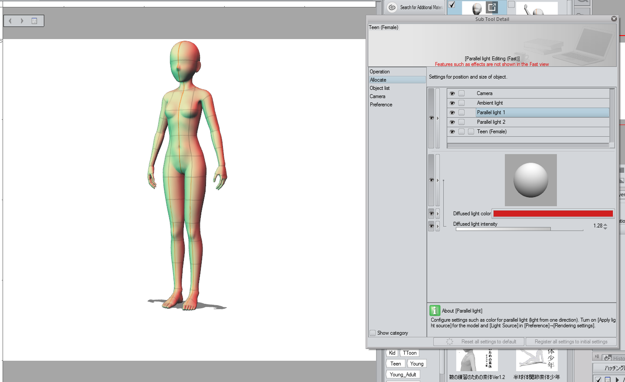This screenshot has width=625, height=382.
Task: Enable the Show category checkbox
Action: (x=373, y=333)
